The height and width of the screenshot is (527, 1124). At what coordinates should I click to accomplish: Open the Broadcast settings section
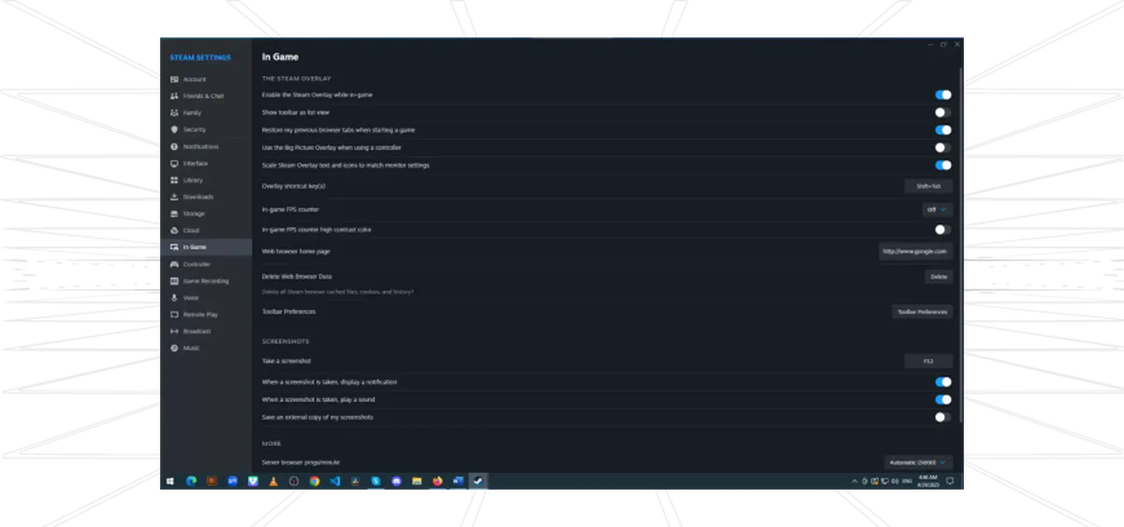click(x=206, y=331)
